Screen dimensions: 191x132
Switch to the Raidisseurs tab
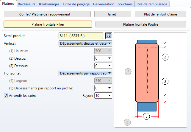26,4
